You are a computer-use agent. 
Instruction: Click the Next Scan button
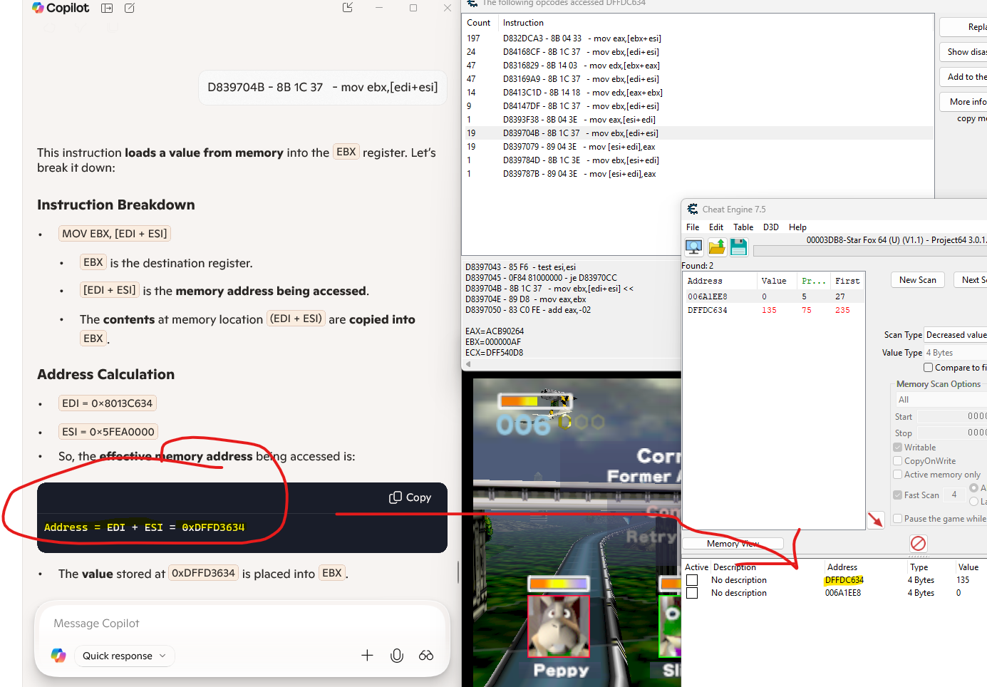[x=971, y=280]
